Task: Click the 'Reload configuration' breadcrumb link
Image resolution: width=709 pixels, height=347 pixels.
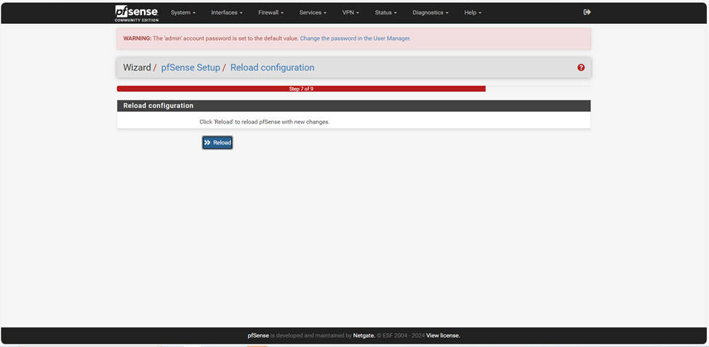Action: (x=272, y=68)
